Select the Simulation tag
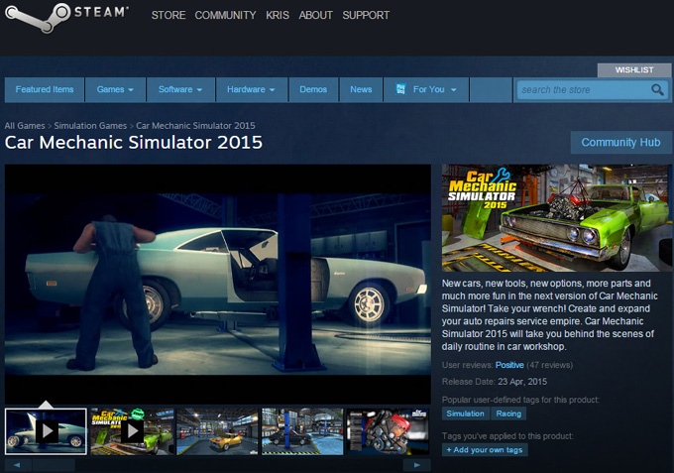674x473 pixels. [465, 414]
